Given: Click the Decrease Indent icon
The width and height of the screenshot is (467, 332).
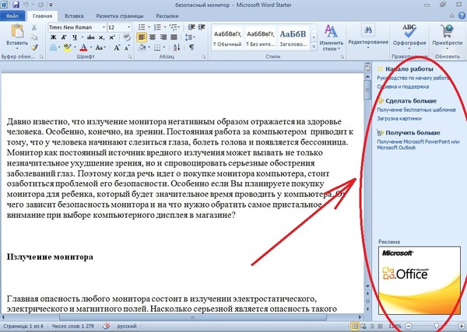Looking at the screenshot, I should tap(191, 27).
